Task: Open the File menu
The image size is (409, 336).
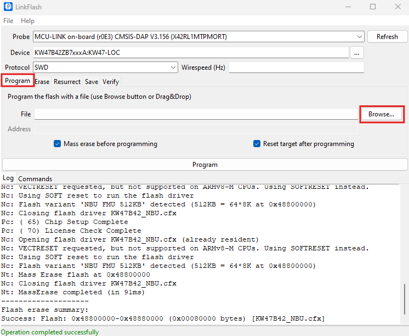Action: tap(8, 21)
